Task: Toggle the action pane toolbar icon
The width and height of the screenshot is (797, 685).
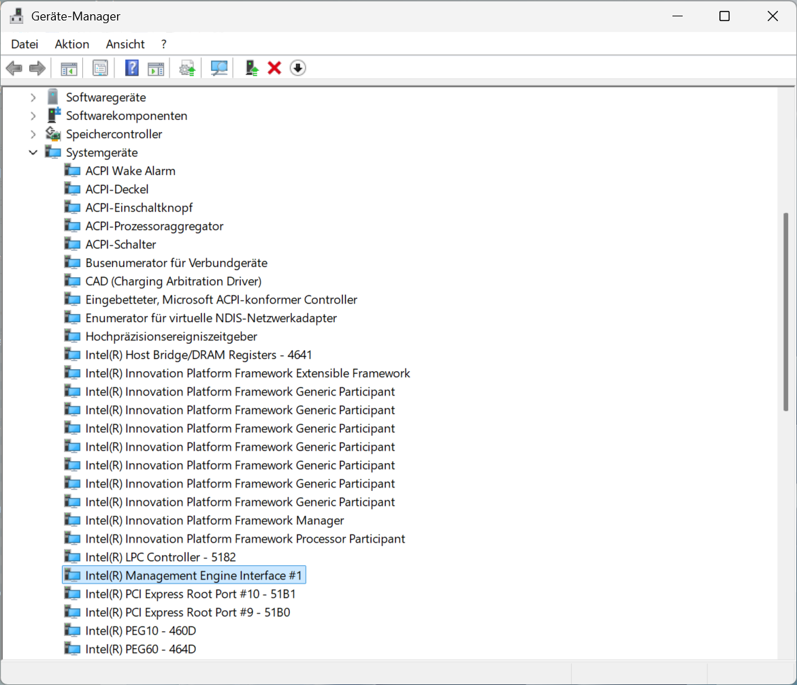Action: point(156,68)
